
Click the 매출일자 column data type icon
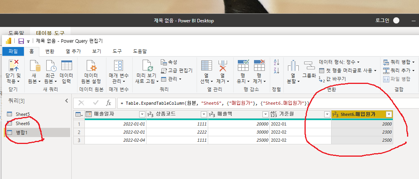pyautogui.click(x=89, y=114)
